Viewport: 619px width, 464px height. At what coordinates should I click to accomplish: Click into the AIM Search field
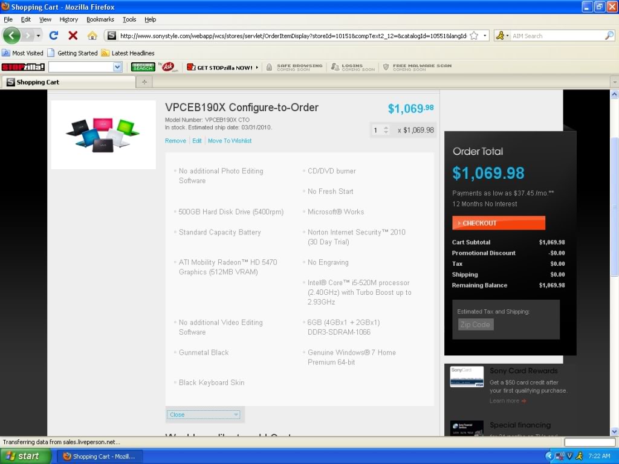pyautogui.click(x=557, y=36)
